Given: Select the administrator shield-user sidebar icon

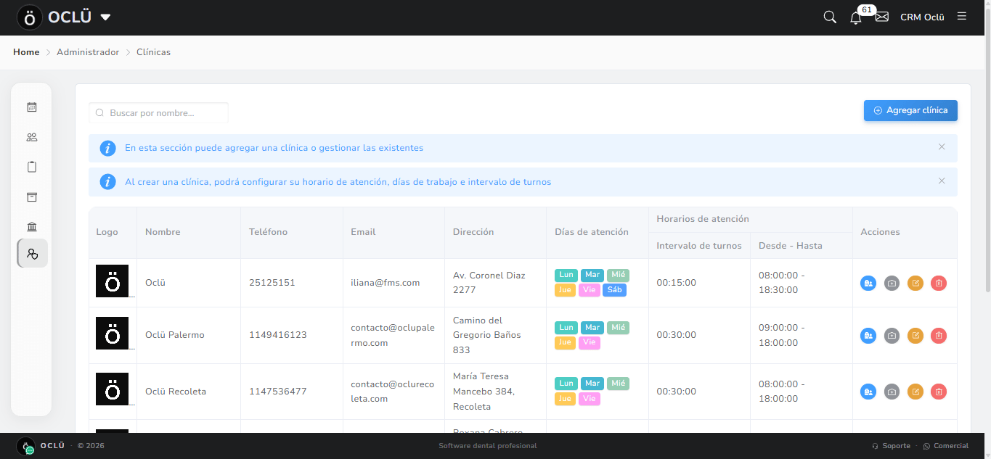Looking at the screenshot, I should click(x=32, y=254).
